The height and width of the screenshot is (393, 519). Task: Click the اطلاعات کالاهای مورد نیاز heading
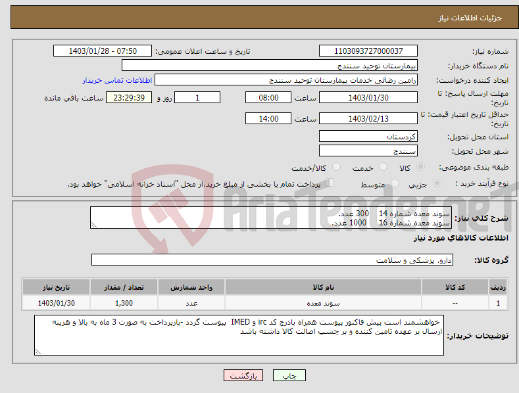pos(460,238)
